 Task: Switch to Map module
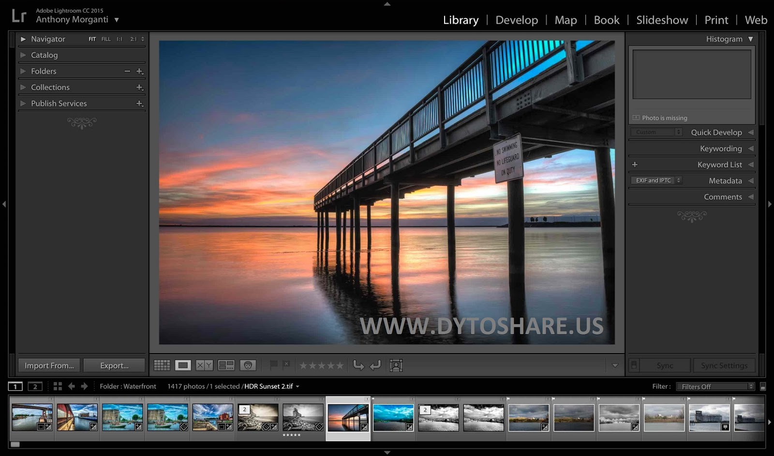[x=566, y=20]
